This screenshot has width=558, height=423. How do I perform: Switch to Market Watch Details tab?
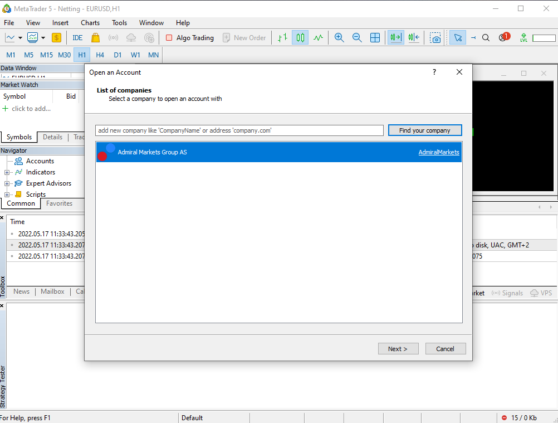point(52,137)
